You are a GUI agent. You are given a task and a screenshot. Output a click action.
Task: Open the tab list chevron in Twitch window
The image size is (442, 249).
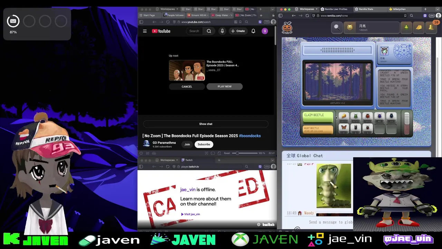[273, 160]
